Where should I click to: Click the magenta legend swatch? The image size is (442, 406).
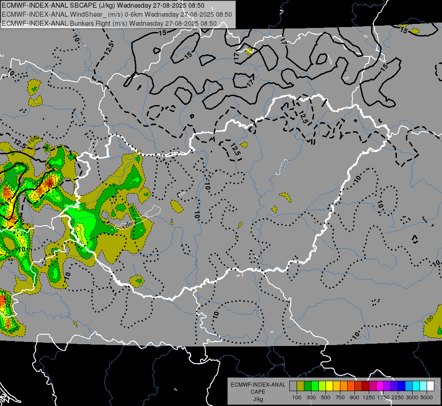pyautogui.click(x=380, y=386)
